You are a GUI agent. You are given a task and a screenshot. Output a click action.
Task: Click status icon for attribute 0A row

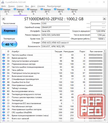pyautogui.click(x=4, y=73)
